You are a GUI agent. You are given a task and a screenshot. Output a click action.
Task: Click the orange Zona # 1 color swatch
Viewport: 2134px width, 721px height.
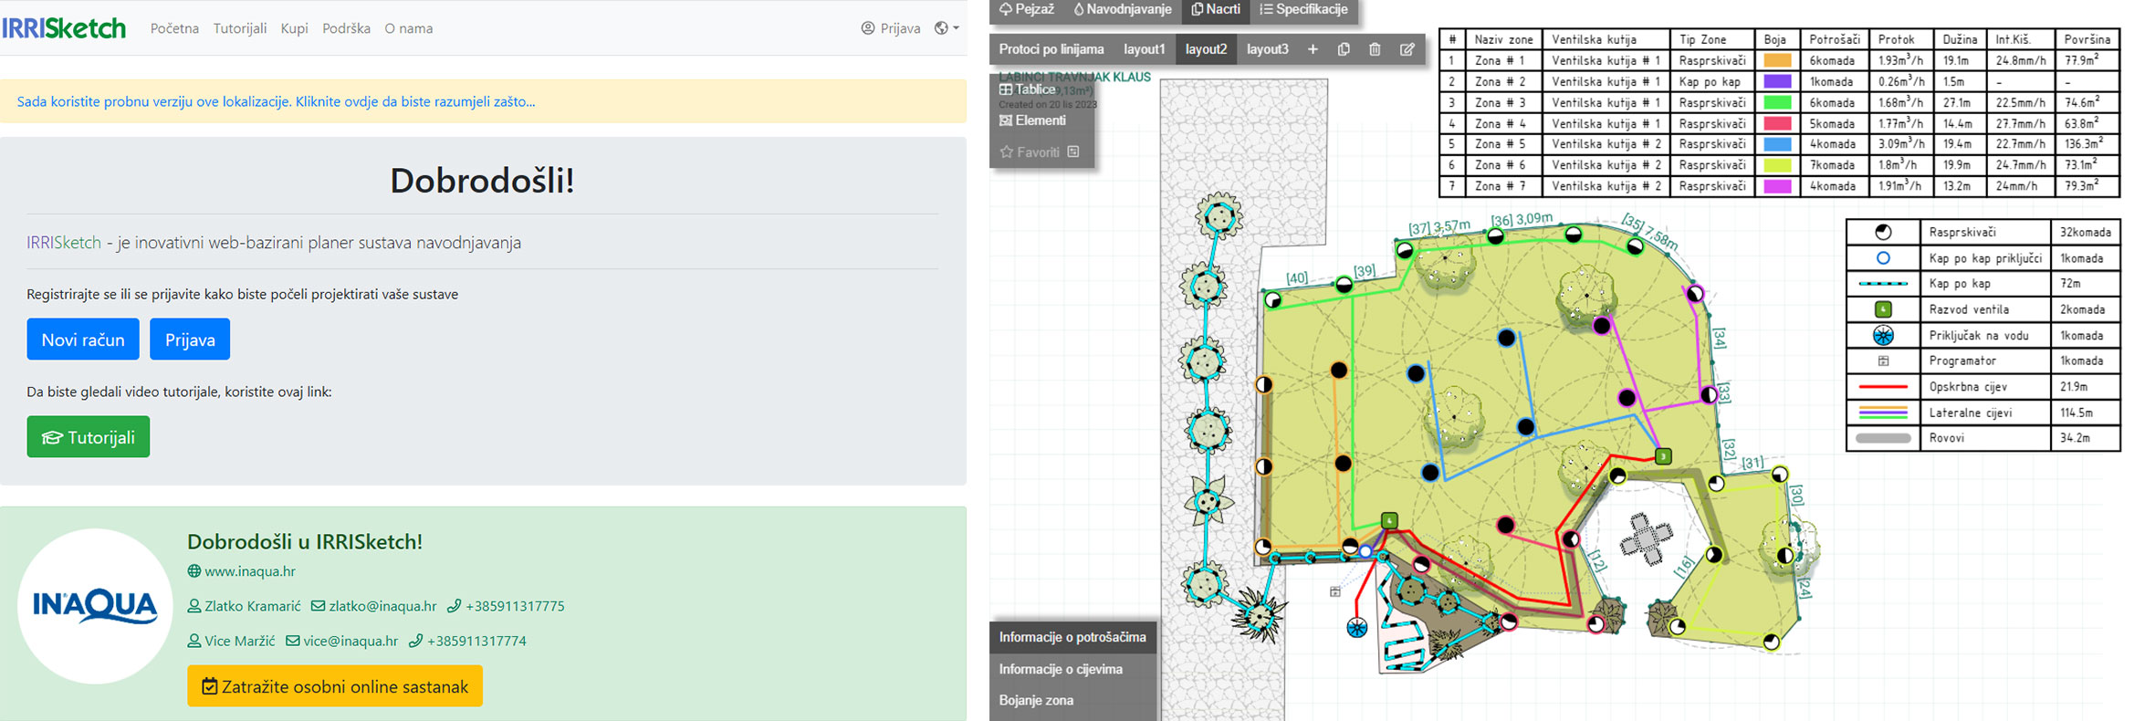1776,61
